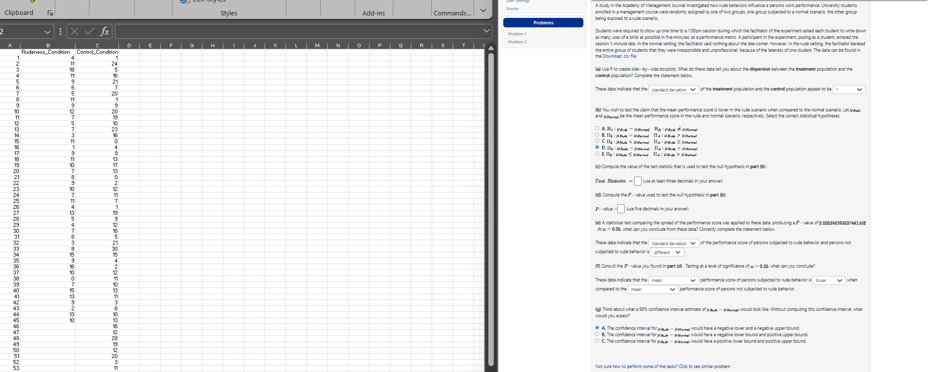
Task: Open Problem 1 in the sidebar
Action: click(x=517, y=34)
